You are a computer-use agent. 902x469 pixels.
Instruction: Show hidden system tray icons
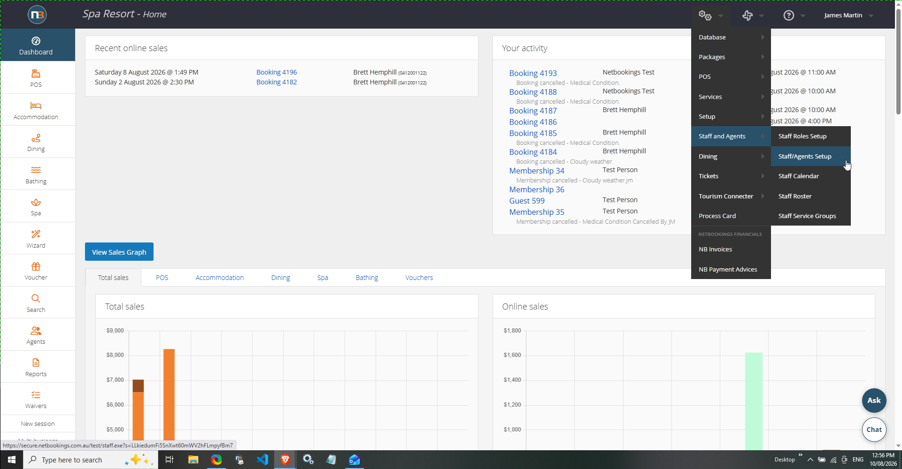810,460
